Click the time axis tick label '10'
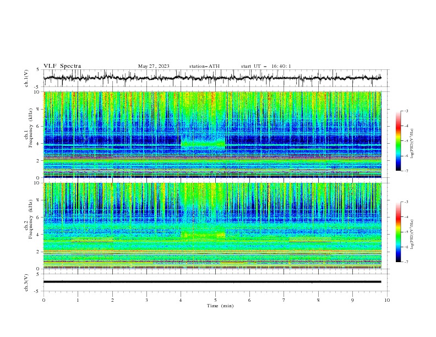 pos(387,300)
